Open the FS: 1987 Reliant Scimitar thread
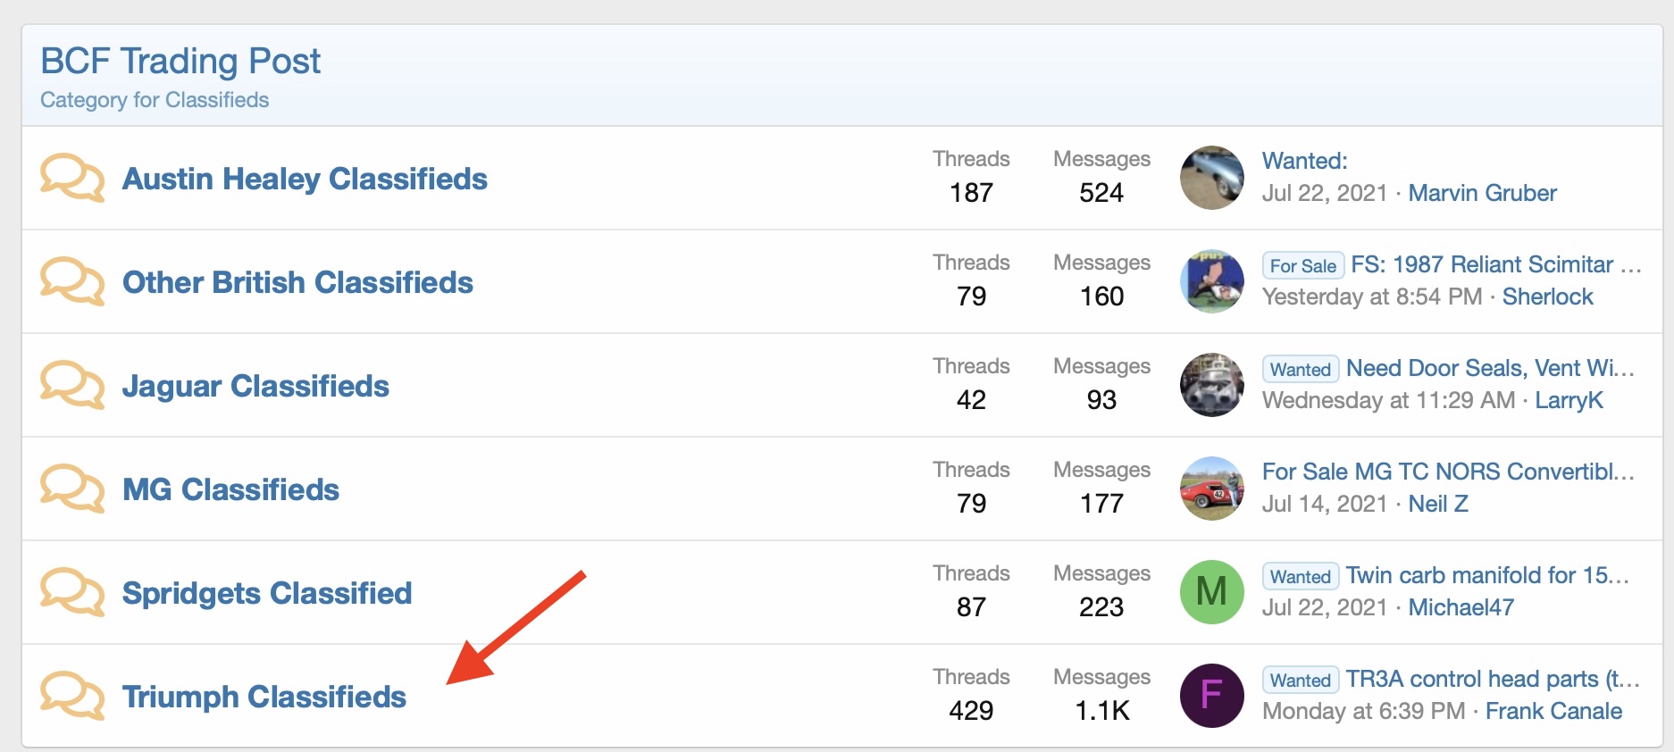This screenshot has width=1674, height=752. [1496, 264]
